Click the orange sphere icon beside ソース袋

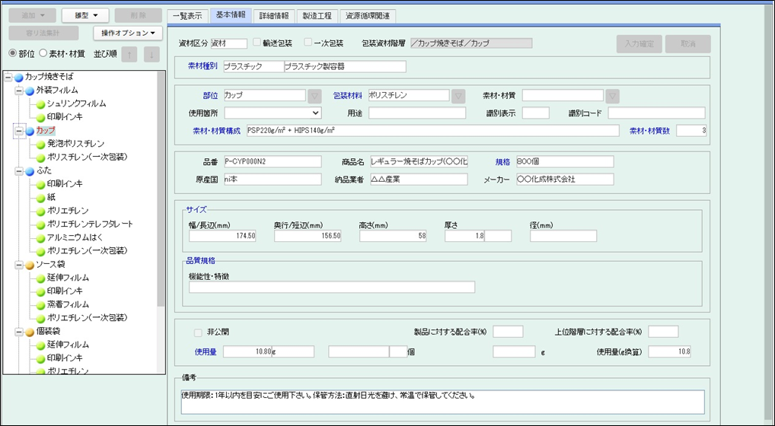(x=30, y=265)
